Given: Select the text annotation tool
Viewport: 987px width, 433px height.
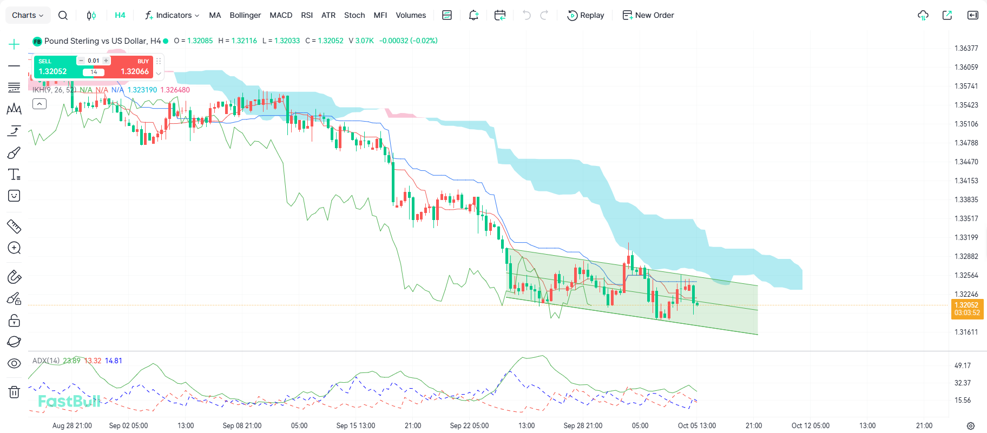Looking at the screenshot, I should click(x=14, y=175).
